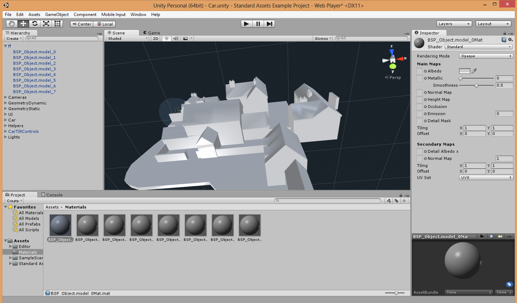Open the Albedo color swatch

pos(465,71)
